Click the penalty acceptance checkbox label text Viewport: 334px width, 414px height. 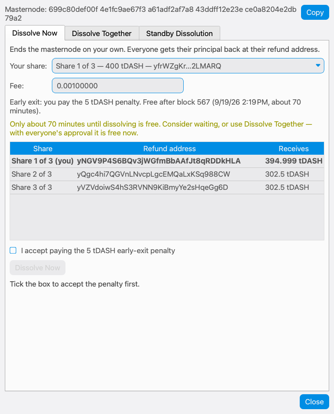(x=98, y=251)
